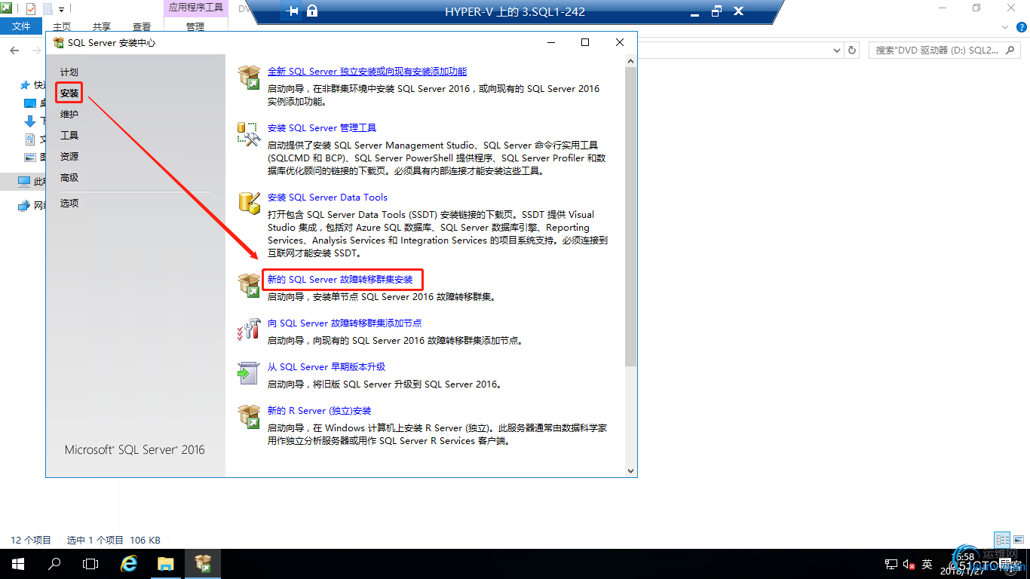Switch Explorer to details view icon
The width and height of the screenshot is (1030, 579).
point(1002,540)
